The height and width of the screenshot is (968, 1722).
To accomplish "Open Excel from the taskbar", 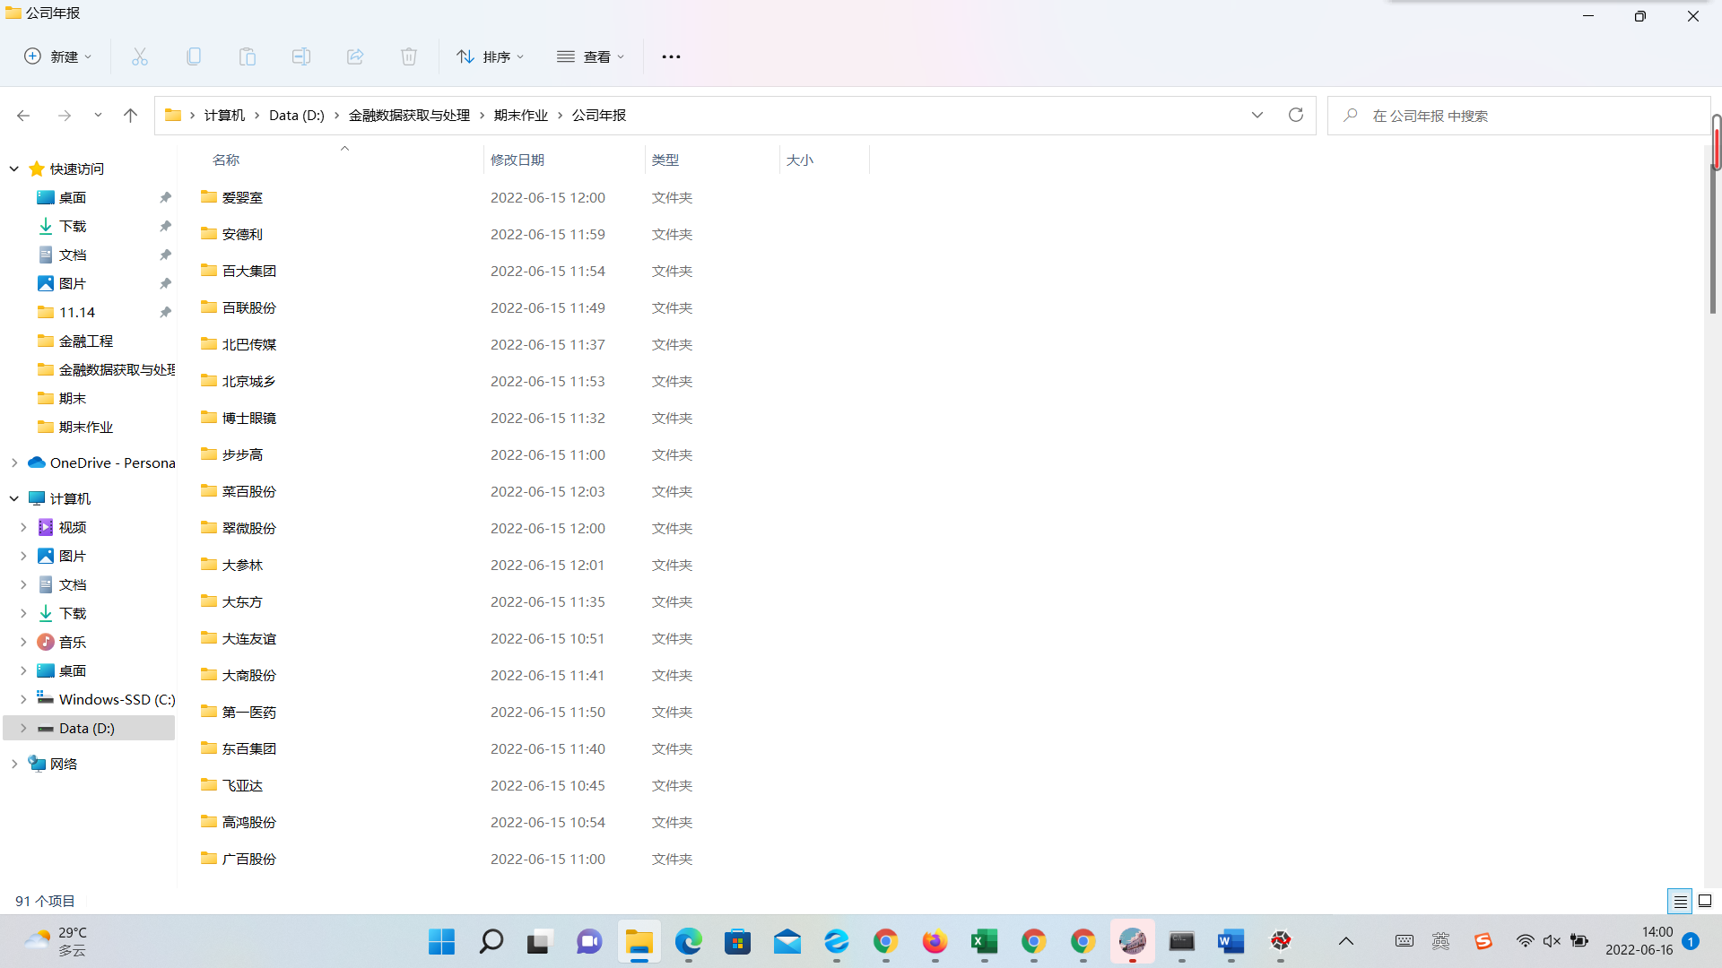I will pyautogui.click(x=984, y=941).
